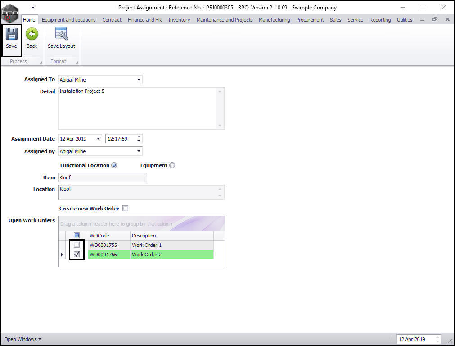Click the Detail scrollbar up arrow
Viewport: 455px width, 346px height.
220,91
